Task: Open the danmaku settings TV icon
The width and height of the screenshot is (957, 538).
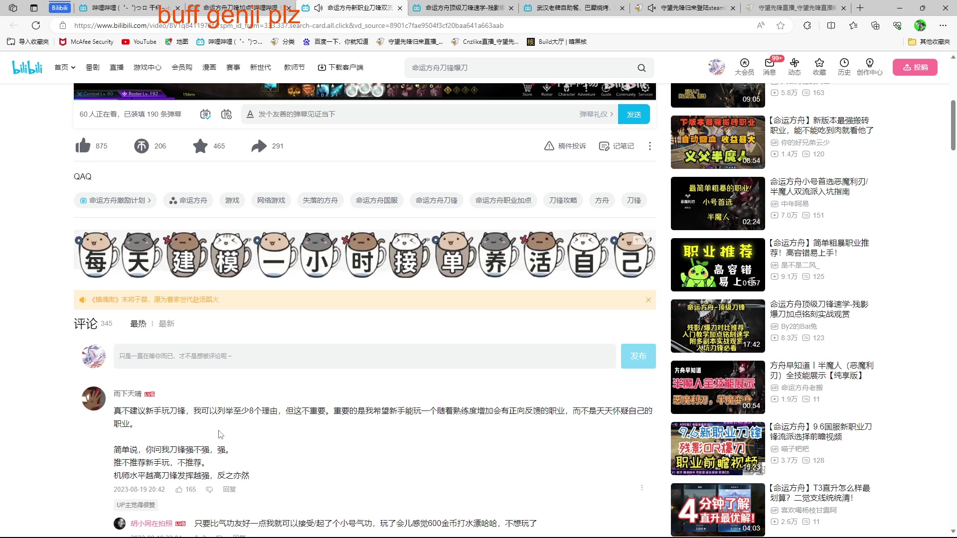Action: [226, 114]
